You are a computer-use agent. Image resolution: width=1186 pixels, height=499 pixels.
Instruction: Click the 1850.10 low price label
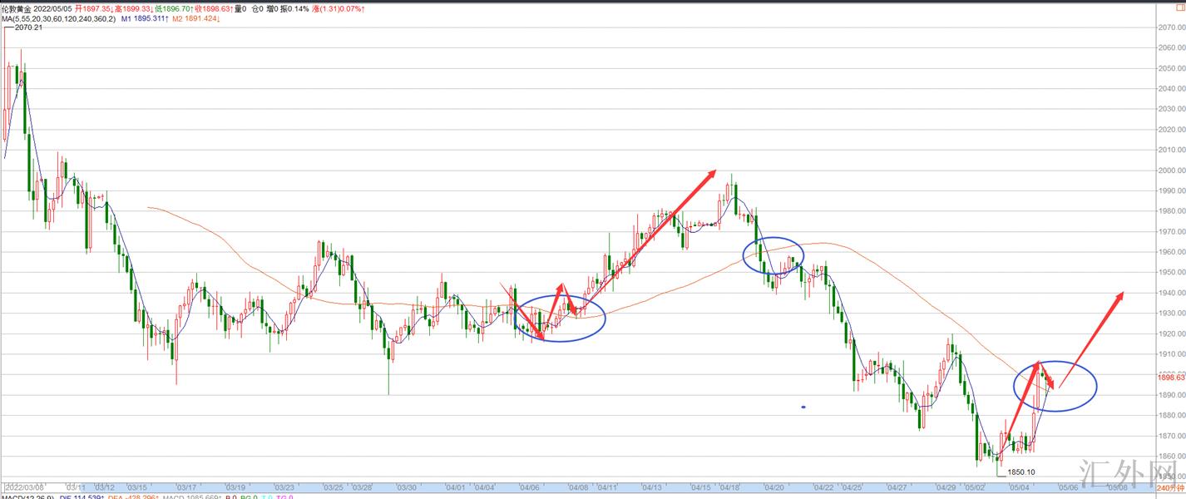click(x=1021, y=472)
